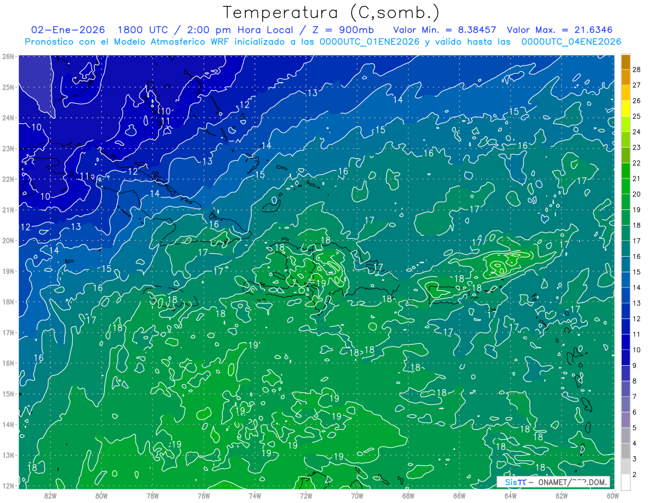
Task: Click the '76W' longitude axis label
Action: [x=203, y=495]
